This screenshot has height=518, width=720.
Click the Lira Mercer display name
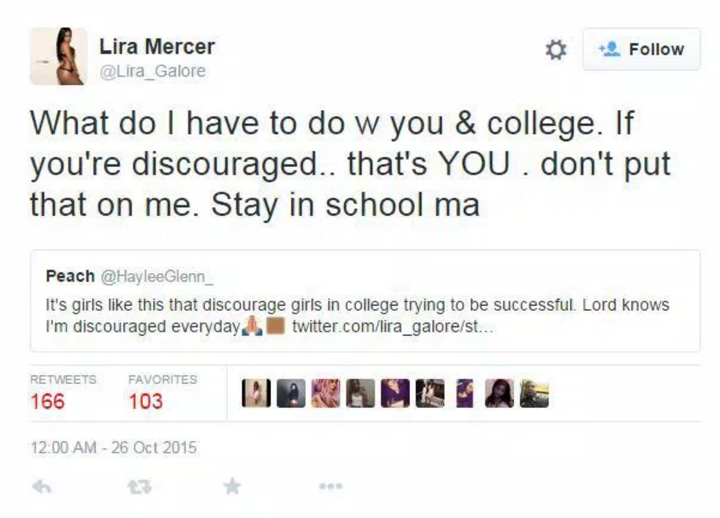click(157, 46)
